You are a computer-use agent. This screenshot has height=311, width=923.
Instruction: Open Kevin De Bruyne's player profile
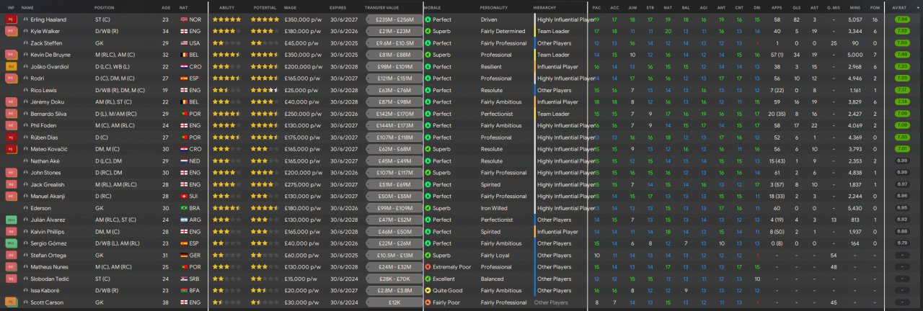coord(50,55)
